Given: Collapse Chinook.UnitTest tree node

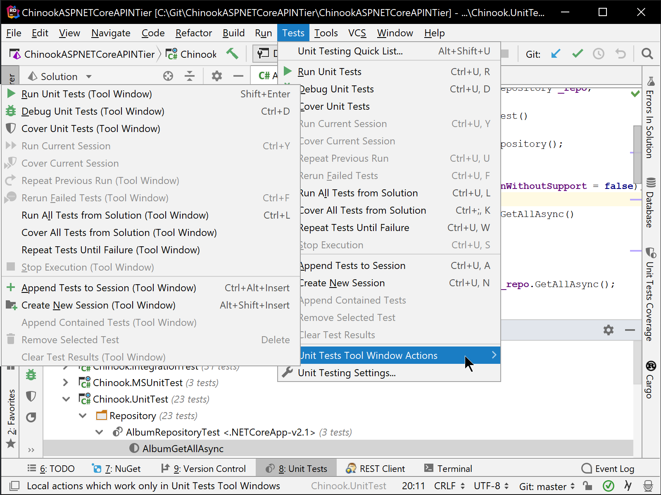Looking at the screenshot, I should pos(66,399).
